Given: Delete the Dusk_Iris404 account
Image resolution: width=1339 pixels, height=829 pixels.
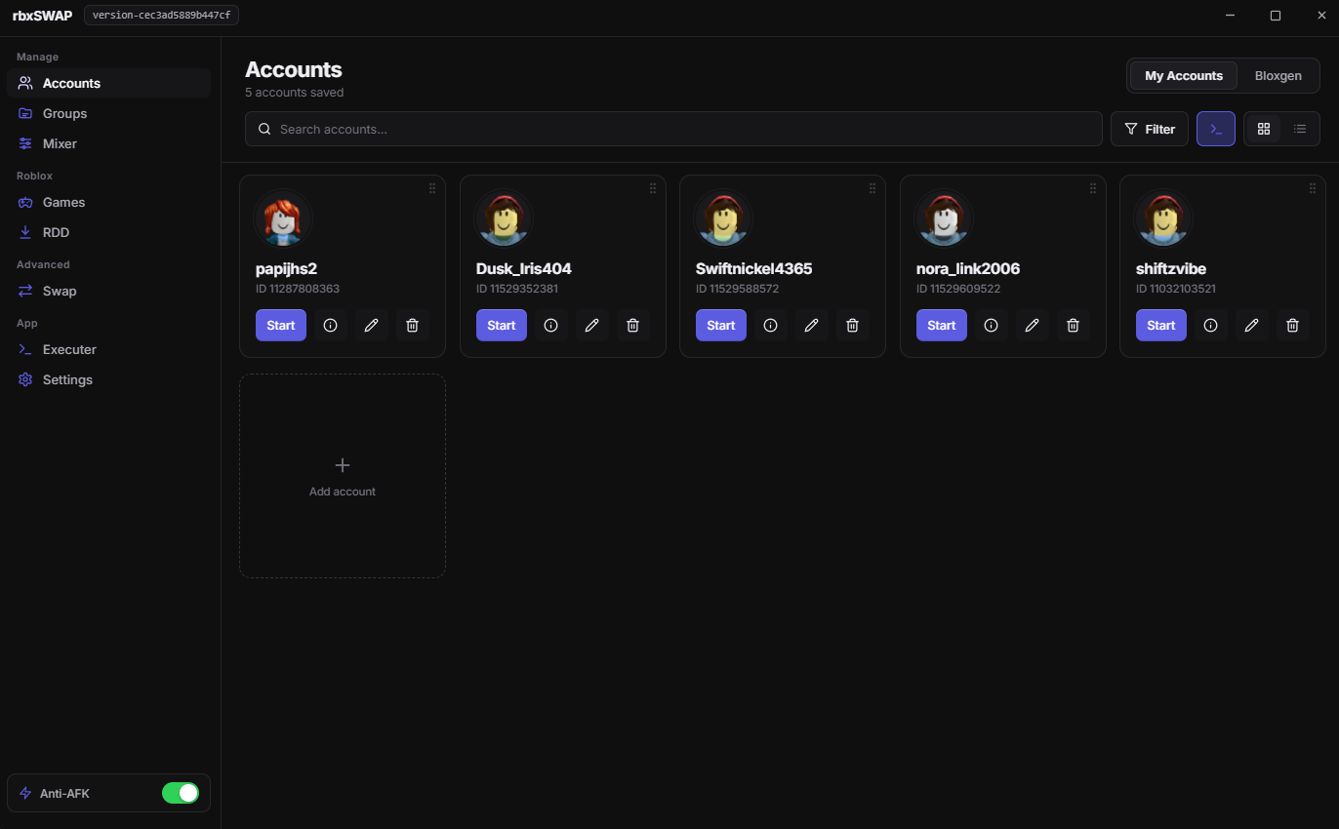Looking at the screenshot, I should [x=632, y=326].
